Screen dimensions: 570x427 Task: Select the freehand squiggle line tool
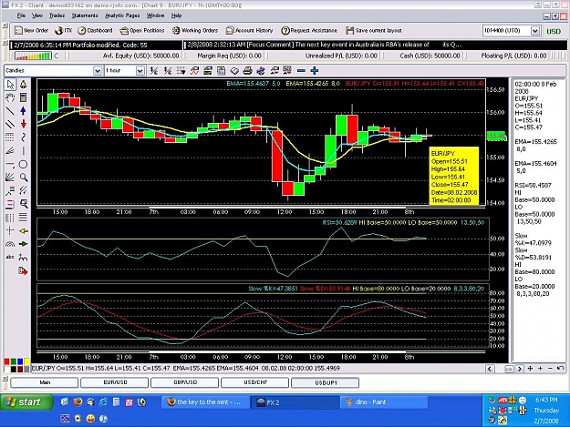(24, 137)
